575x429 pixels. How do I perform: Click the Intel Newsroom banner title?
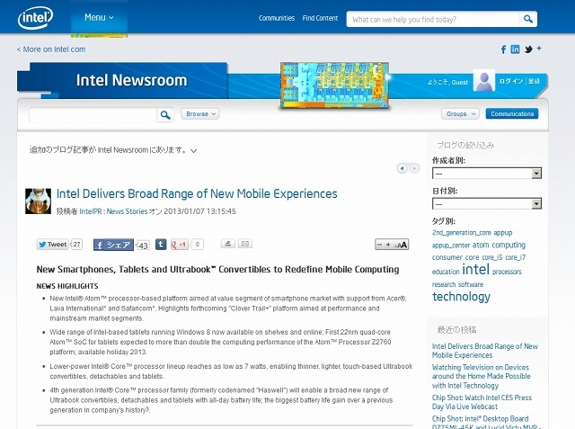(132, 80)
